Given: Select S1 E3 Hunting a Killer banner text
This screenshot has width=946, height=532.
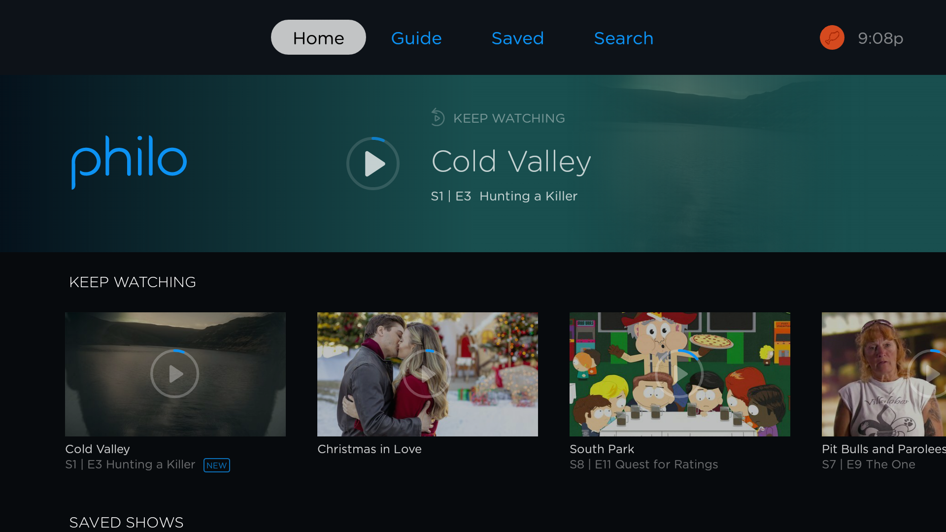Looking at the screenshot, I should pos(504,196).
